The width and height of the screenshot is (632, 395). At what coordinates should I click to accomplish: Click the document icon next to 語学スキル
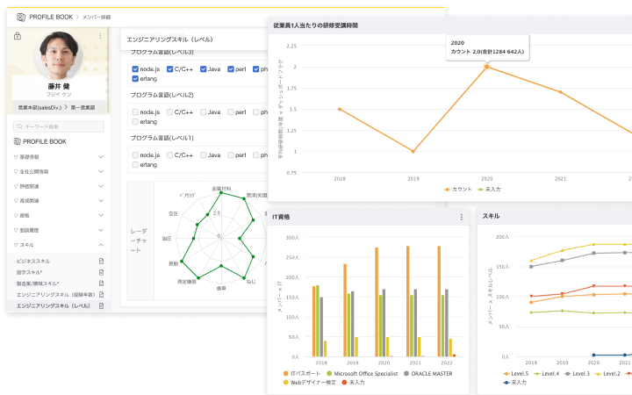(101, 272)
